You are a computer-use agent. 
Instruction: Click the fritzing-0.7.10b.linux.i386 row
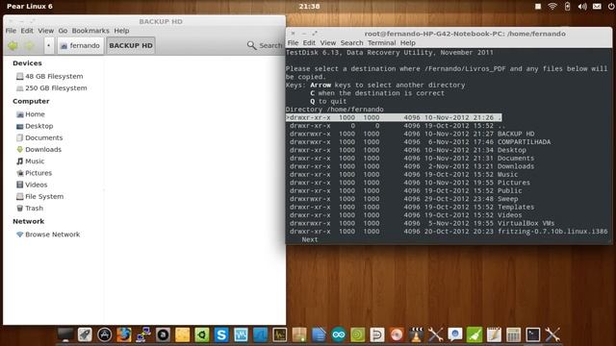click(449, 232)
